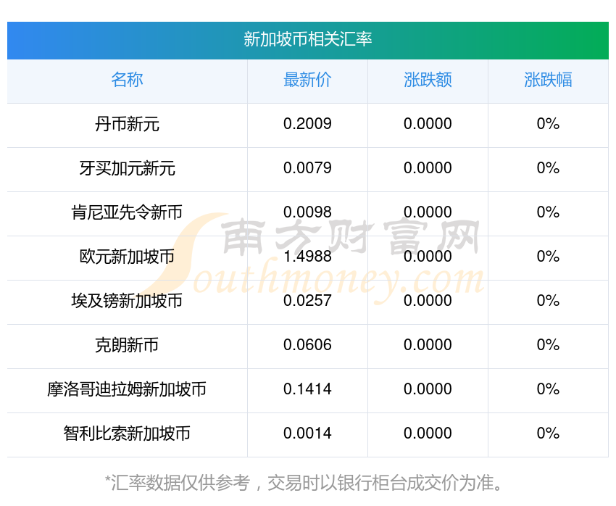
Task: Select the latest price value 1.4988
Action: point(307,257)
